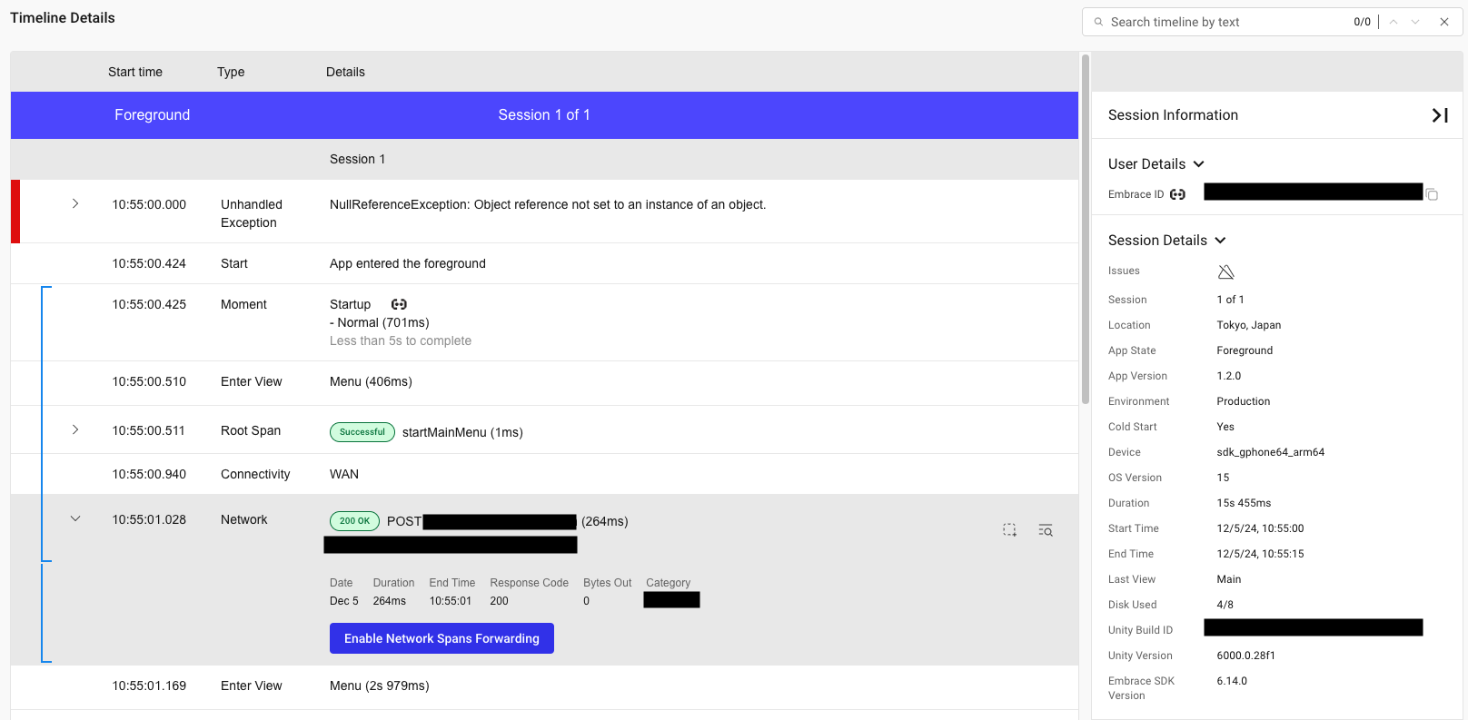Image resolution: width=1468 pixels, height=720 pixels.
Task: Click the Details column header
Action: (345, 72)
